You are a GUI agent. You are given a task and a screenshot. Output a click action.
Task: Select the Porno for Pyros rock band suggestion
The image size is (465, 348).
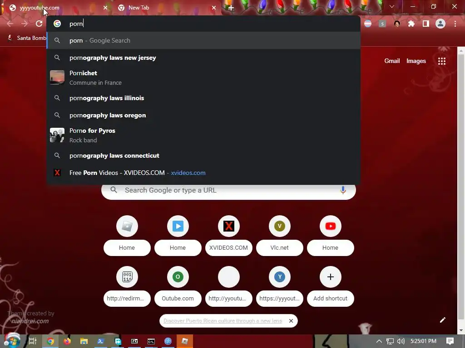203,135
